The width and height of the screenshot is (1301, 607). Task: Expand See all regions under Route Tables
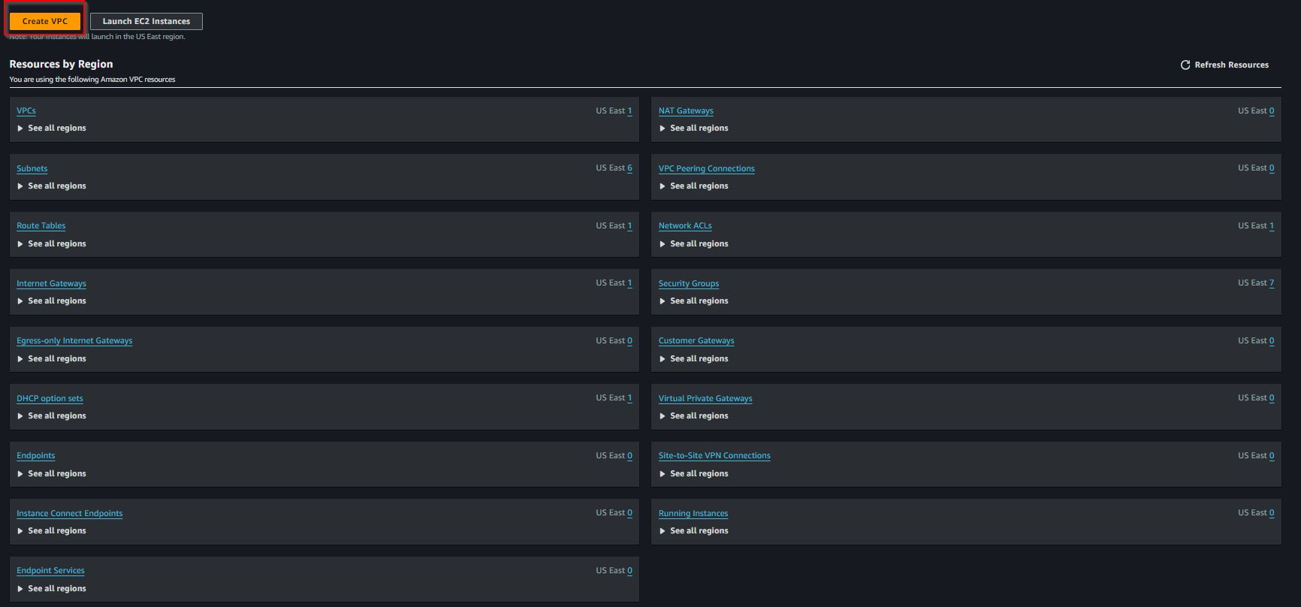coord(52,244)
